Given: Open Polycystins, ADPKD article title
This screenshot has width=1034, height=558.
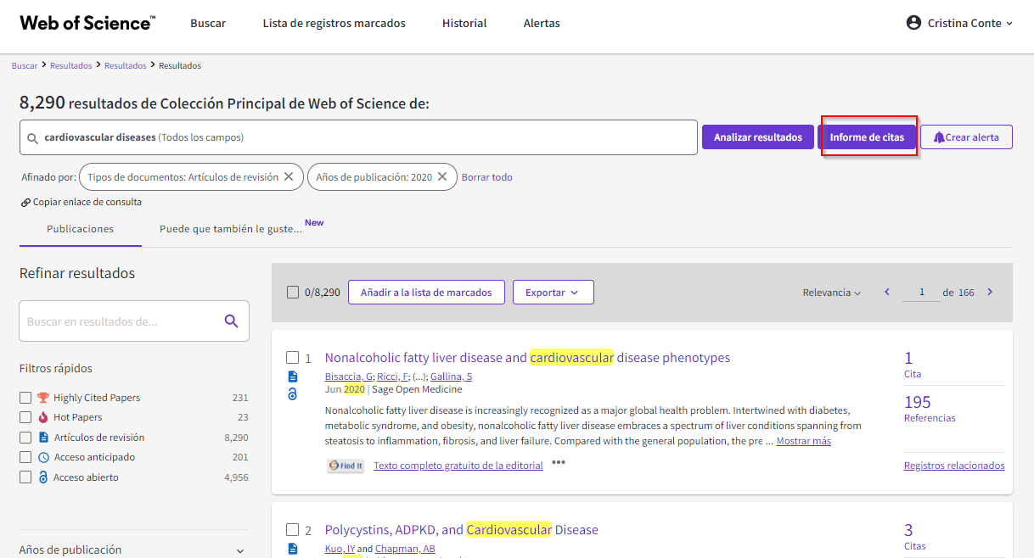Looking at the screenshot, I should coord(461,530).
